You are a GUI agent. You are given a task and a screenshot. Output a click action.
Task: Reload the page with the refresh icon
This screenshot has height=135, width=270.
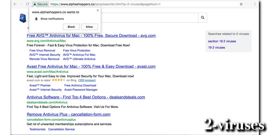pyautogui.click(x=28, y=4)
